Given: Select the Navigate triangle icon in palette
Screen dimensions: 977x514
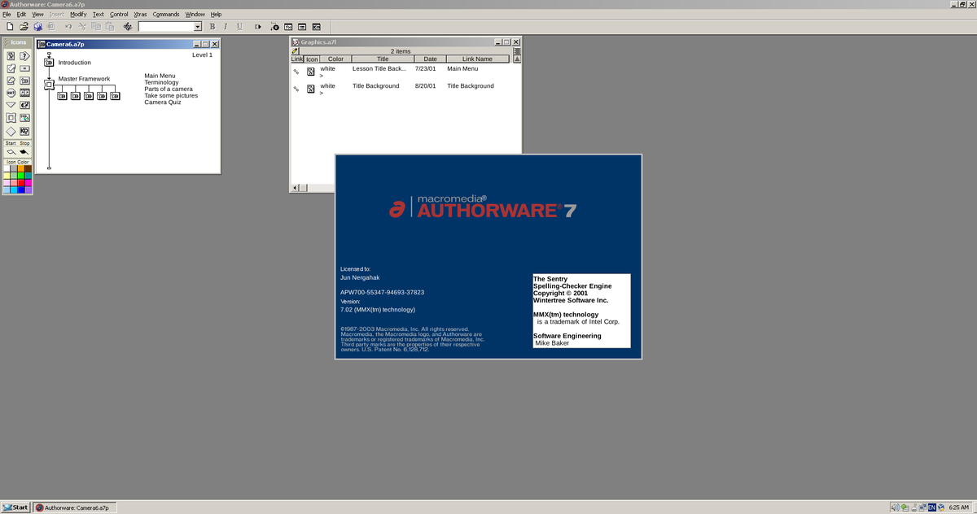Looking at the screenshot, I should click(x=11, y=105).
